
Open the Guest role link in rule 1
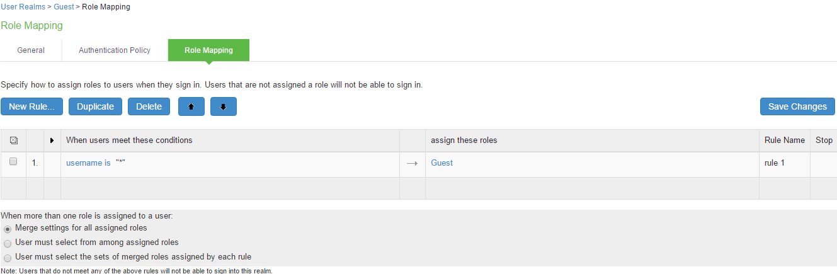click(441, 163)
